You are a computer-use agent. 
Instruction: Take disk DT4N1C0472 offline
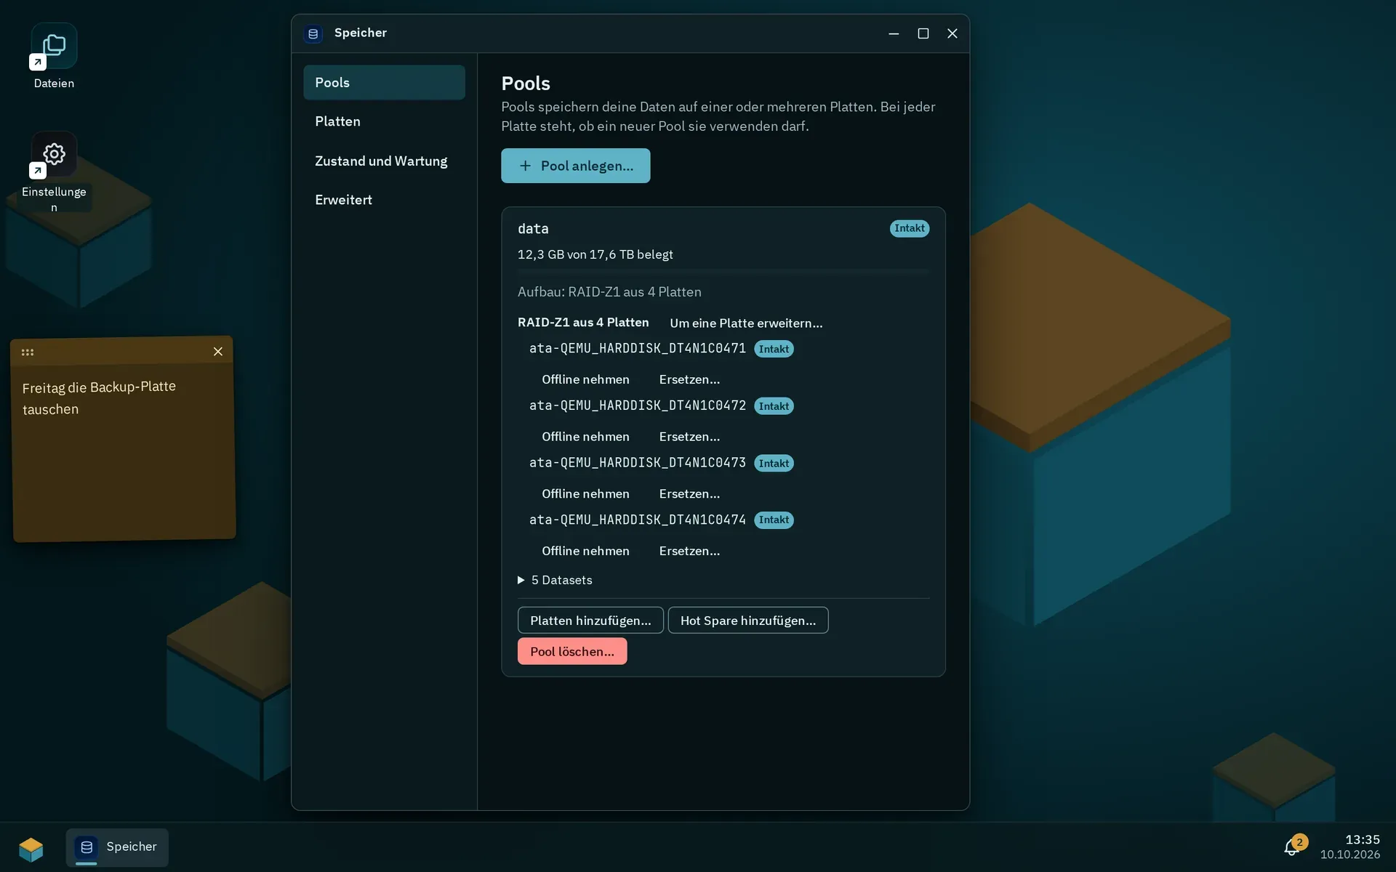tap(585, 437)
